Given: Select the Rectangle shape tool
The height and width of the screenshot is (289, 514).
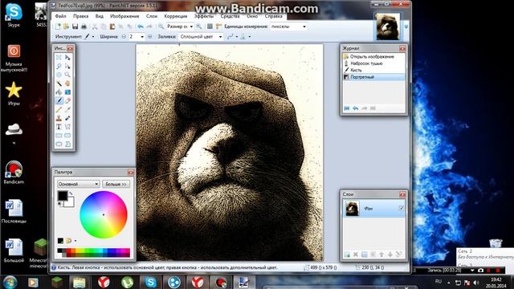Looking at the screenshot, I should point(59,135).
